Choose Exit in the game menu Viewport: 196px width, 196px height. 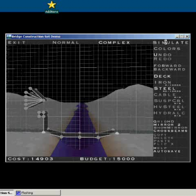click(x=17, y=42)
